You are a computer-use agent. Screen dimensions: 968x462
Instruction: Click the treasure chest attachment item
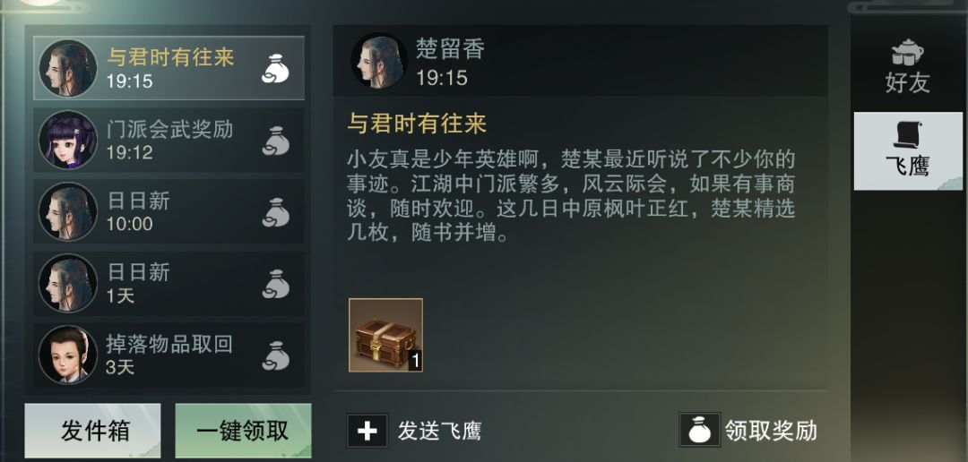pyautogui.click(x=385, y=335)
